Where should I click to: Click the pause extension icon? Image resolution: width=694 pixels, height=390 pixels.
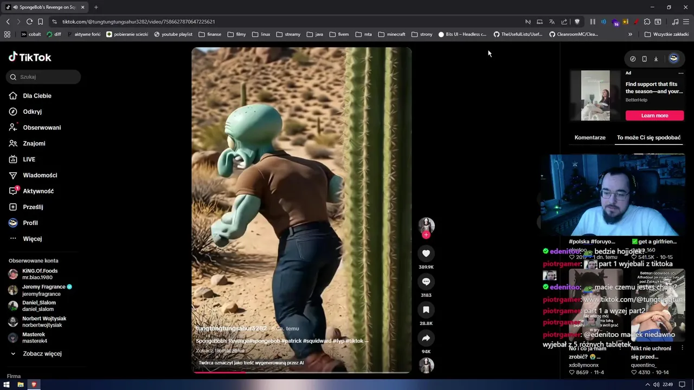[593, 22]
